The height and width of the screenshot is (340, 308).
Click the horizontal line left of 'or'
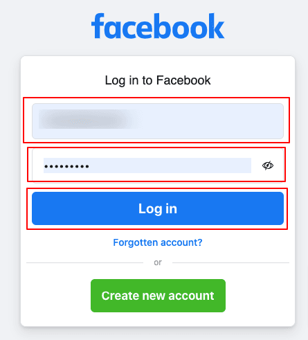(84, 262)
